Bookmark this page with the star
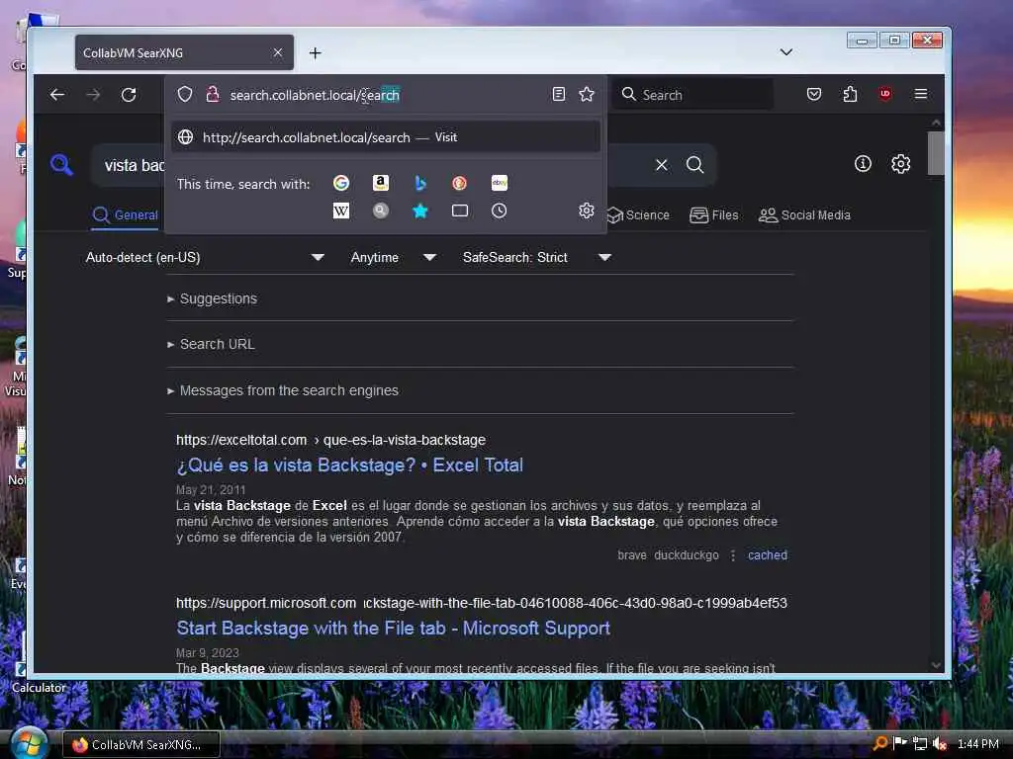The height and width of the screenshot is (759, 1013). click(x=587, y=94)
